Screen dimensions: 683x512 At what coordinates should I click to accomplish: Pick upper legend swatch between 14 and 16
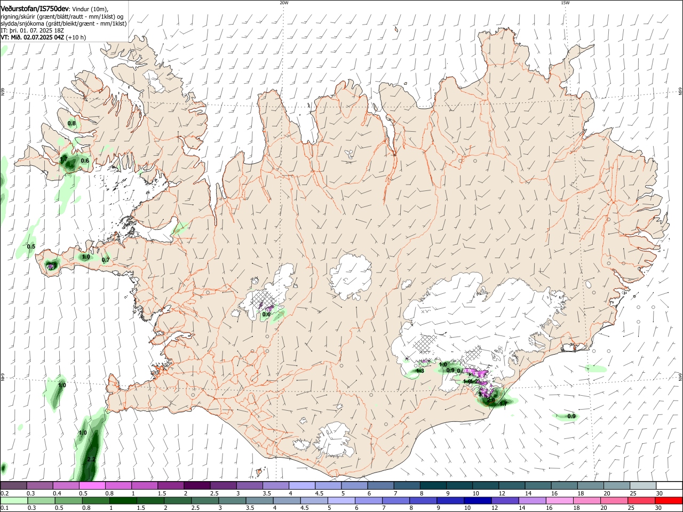pos(538,485)
